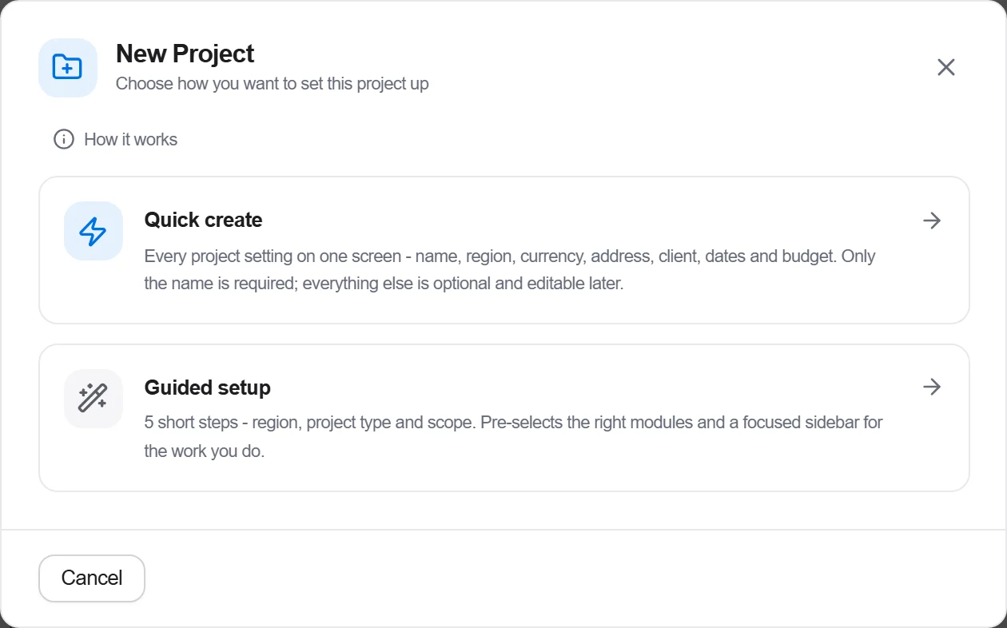Viewport: 1007px width, 628px height.
Task: Choose the Guided setup heading
Action: click(x=207, y=388)
